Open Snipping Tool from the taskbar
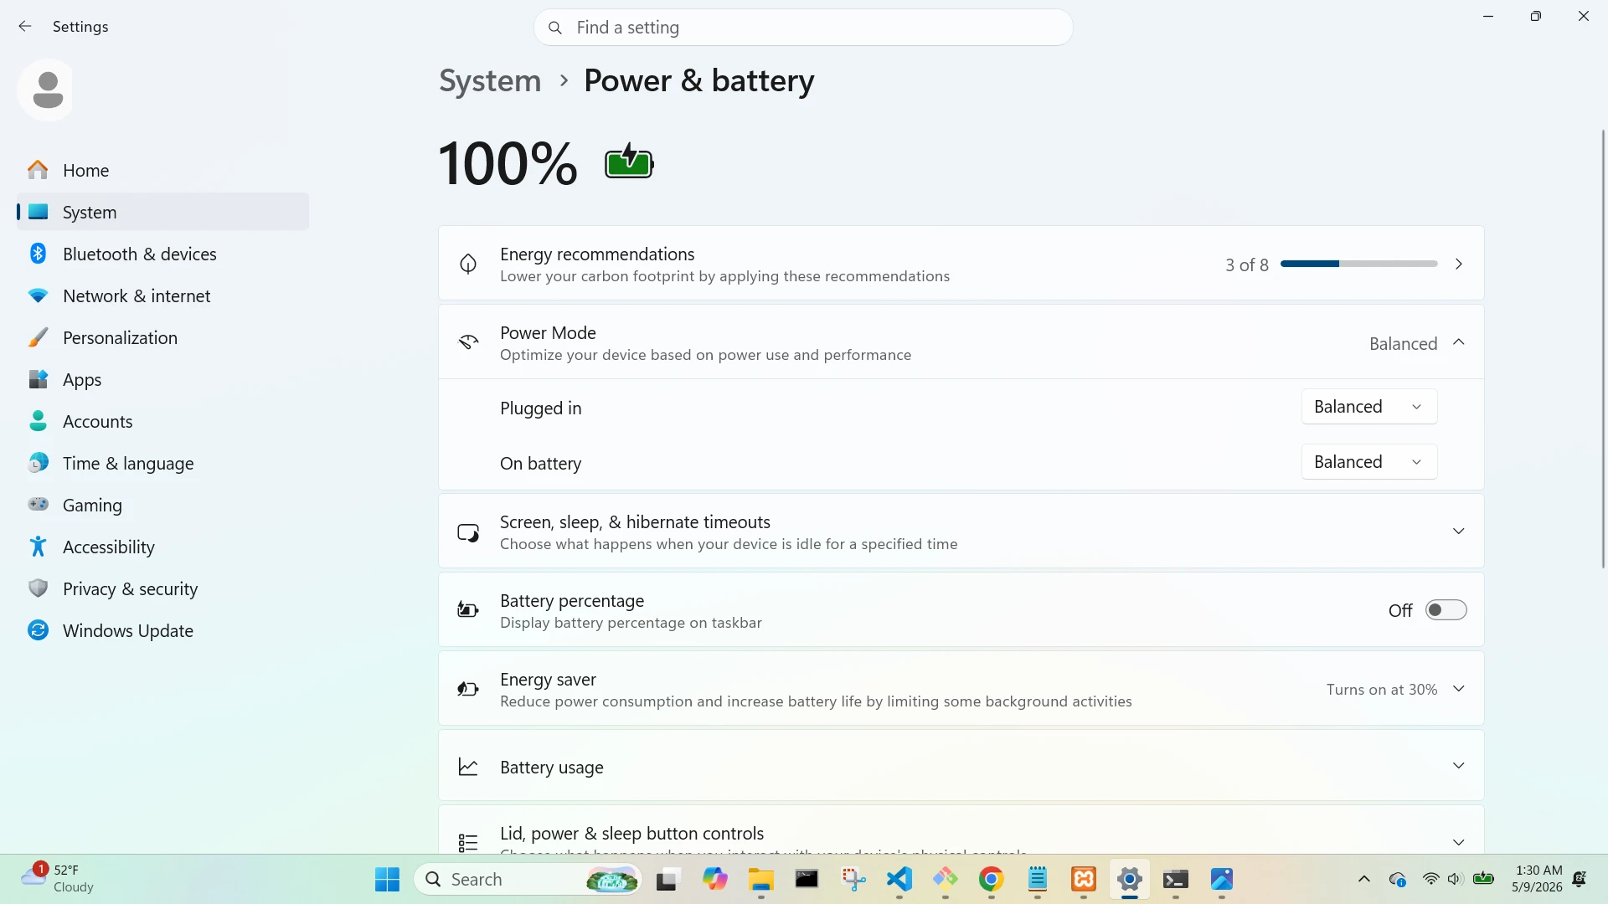This screenshot has width=1608, height=904. [x=853, y=880]
